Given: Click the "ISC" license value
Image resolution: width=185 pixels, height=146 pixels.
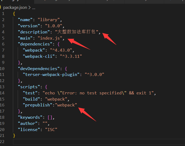Looking at the screenshot, I should click(x=51, y=130).
